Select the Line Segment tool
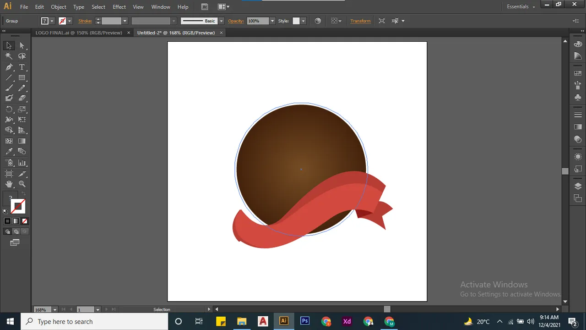Viewport: 586px width, 330px height. pyautogui.click(x=9, y=77)
